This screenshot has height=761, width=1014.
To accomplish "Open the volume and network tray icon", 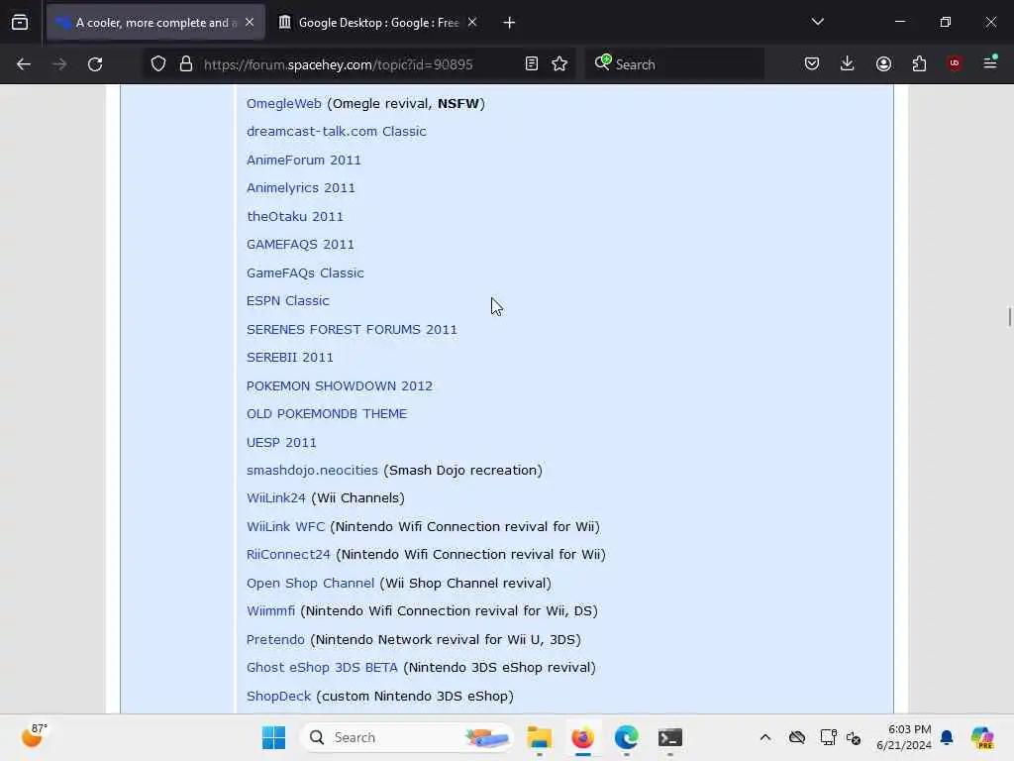I will click(854, 738).
